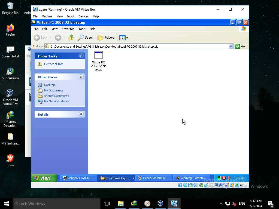The width and height of the screenshot is (279, 209).
Task: Open Explorer's Help menu
Action: tap(92, 29)
